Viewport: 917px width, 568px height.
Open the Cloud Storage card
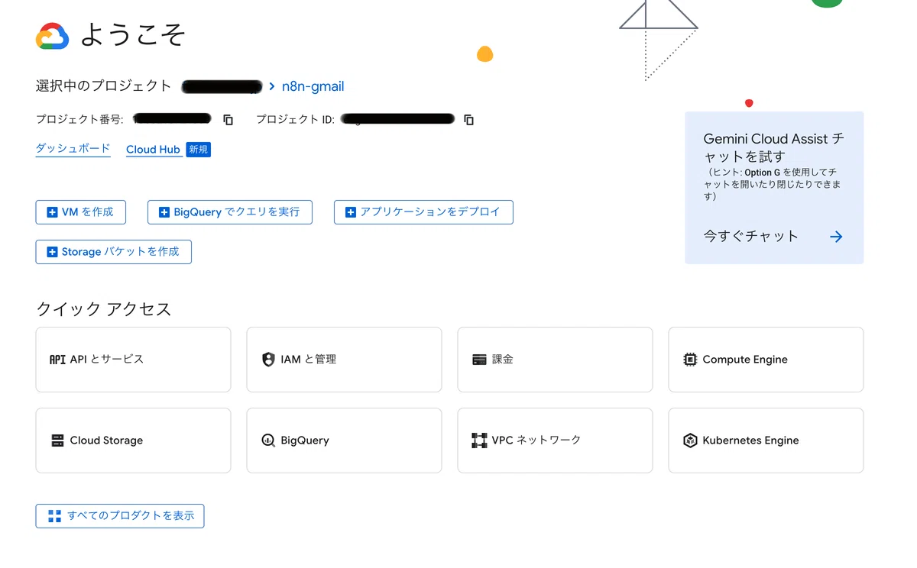coord(133,441)
